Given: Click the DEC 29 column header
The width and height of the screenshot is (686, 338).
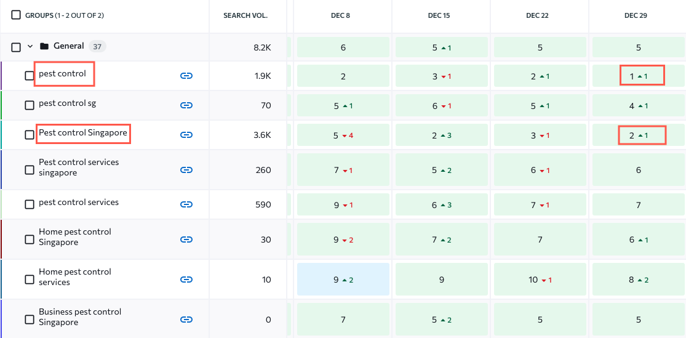Looking at the screenshot, I should tap(636, 15).
